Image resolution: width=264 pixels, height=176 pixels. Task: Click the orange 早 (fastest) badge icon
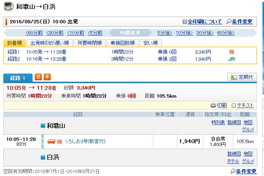tap(38, 77)
